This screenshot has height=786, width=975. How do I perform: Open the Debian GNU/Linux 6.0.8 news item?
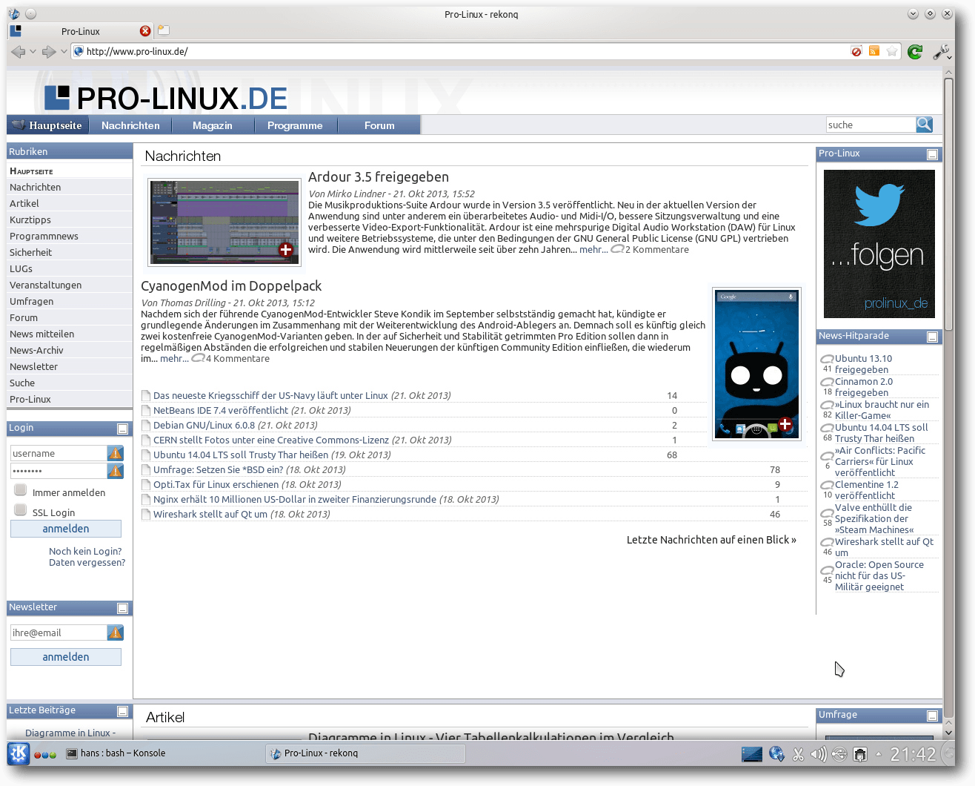204,425
